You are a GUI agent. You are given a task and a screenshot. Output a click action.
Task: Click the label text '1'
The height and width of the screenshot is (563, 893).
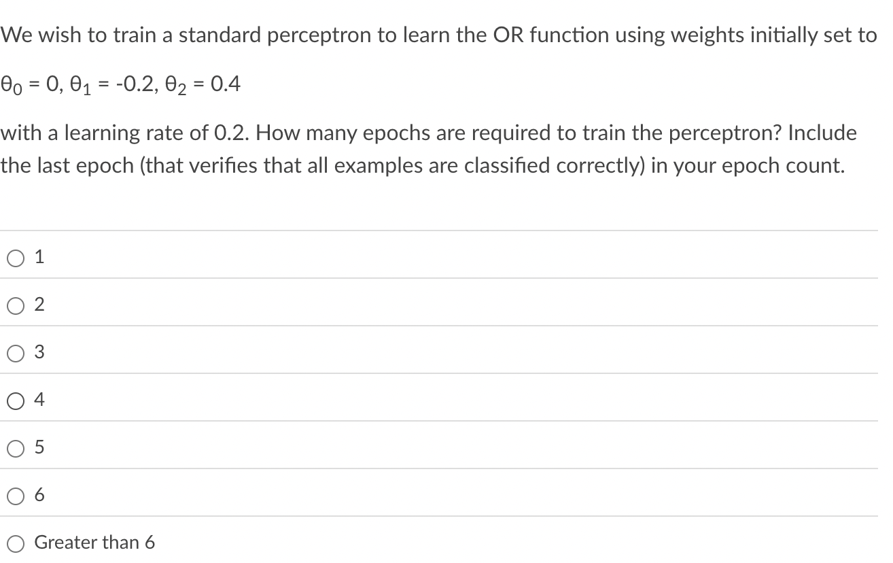(39, 257)
